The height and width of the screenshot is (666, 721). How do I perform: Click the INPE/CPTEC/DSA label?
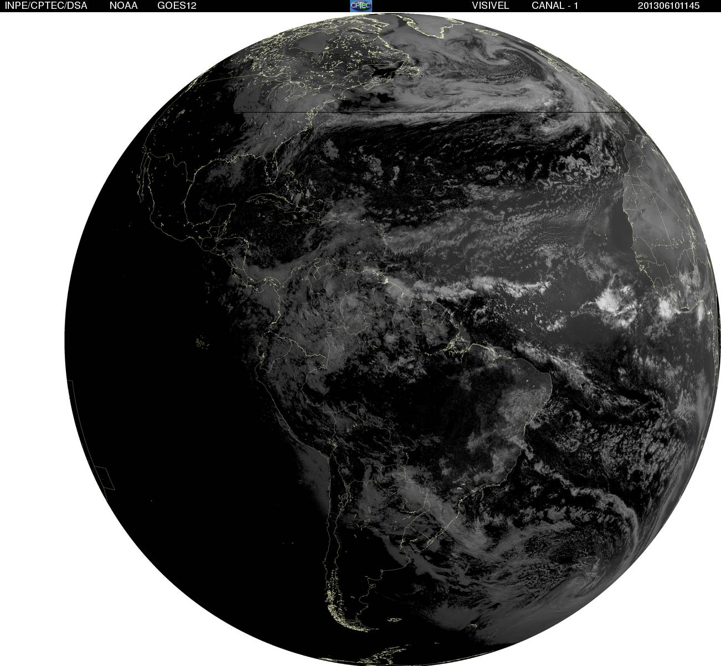click(45, 6)
